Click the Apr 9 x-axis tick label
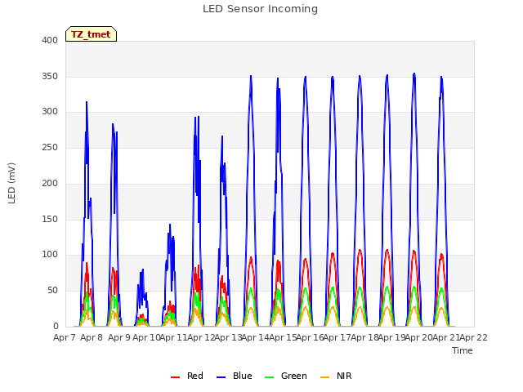This screenshot has width=523, height=392. [x=119, y=337]
